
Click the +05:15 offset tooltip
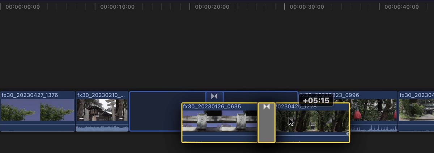click(x=316, y=101)
